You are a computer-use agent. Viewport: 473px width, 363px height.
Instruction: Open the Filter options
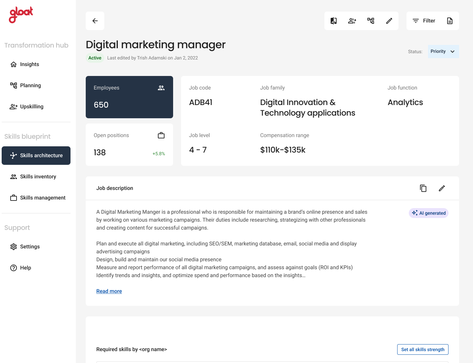(x=424, y=21)
